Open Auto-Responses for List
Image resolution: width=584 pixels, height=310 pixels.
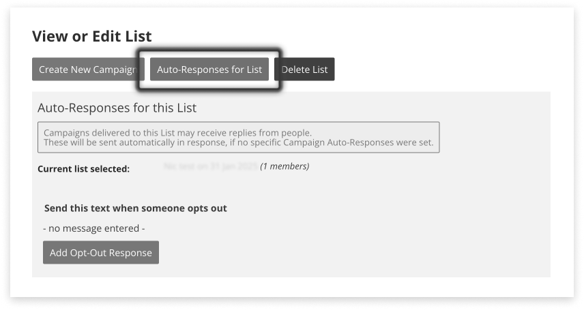tap(209, 69)
